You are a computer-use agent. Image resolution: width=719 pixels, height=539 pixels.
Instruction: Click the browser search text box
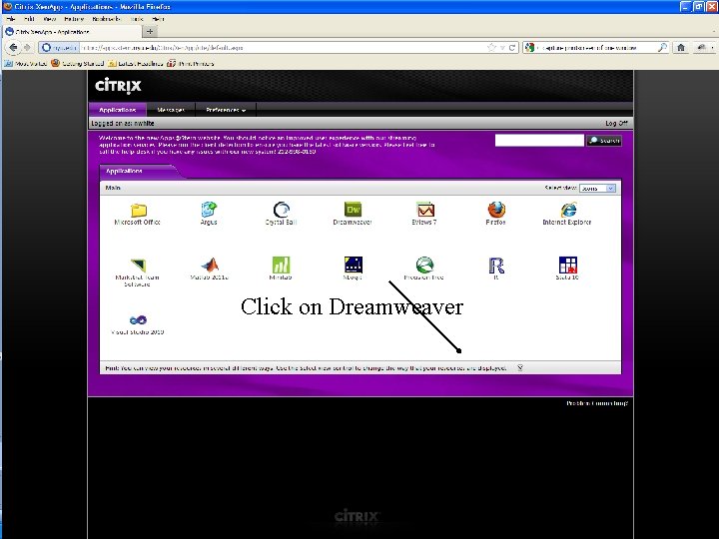click(x=598, y=47)
